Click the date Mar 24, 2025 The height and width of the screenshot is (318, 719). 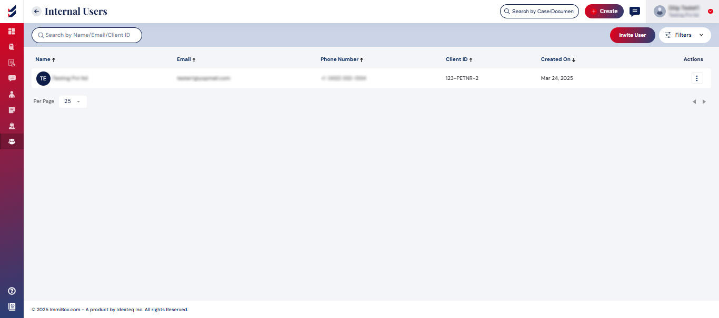tap(557, 78)
